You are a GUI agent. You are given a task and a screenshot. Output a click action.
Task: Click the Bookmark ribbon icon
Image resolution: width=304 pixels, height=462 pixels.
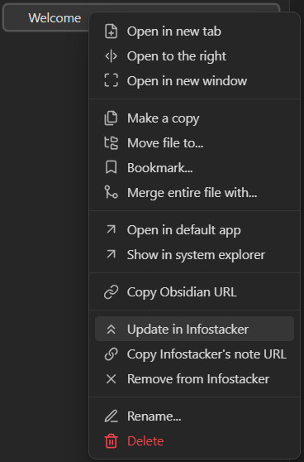click(x=112, y=167)
